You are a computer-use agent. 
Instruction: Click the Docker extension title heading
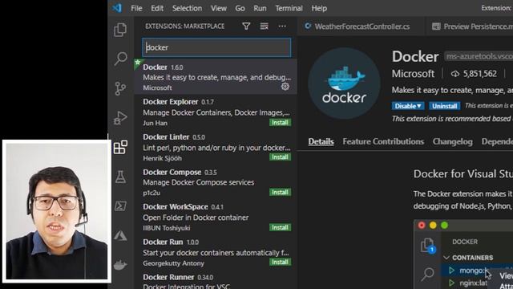(415, 56)
